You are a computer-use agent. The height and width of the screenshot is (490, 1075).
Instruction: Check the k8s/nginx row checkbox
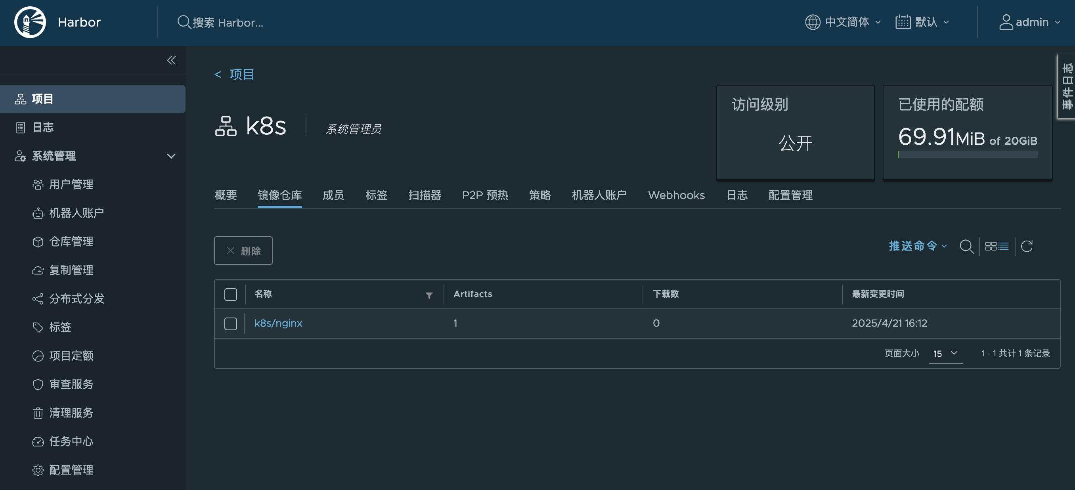tap(230, 324)
